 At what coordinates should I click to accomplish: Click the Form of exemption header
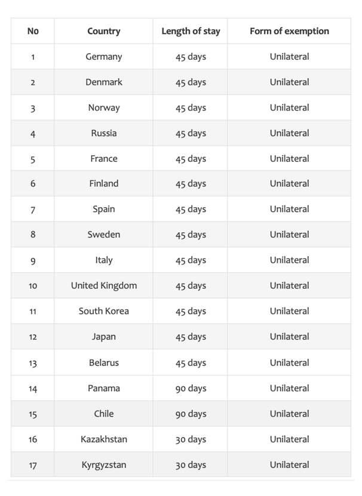pyautogui.click(x=289, y=31)
